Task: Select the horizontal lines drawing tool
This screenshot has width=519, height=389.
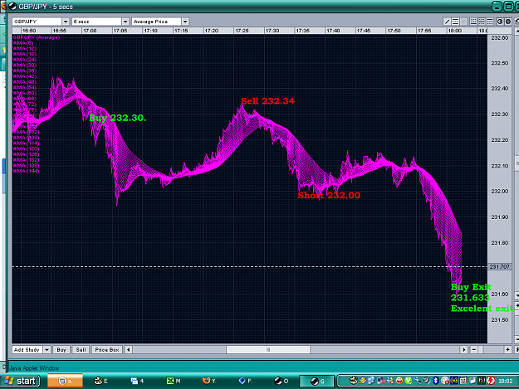Action: coord(455,22)
